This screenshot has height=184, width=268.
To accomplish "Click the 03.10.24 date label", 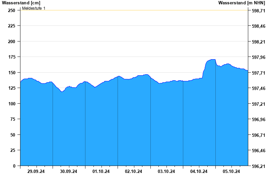I will pos(166,172).
